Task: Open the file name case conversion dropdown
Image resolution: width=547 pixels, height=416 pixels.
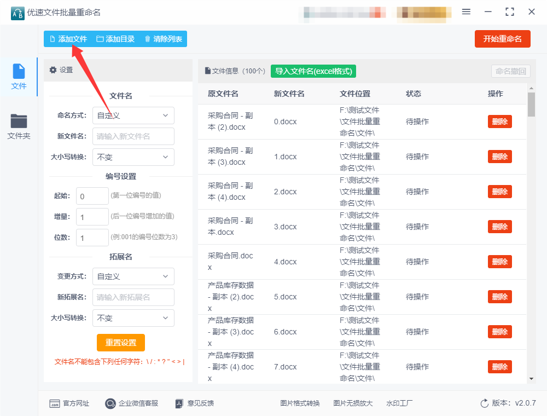Action: pos(133,157)
